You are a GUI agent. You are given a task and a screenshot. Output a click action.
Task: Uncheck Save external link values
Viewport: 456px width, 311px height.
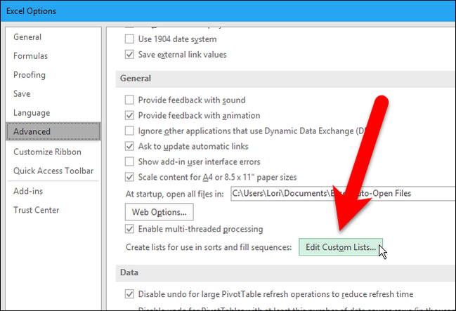click(x=129, y=54)
